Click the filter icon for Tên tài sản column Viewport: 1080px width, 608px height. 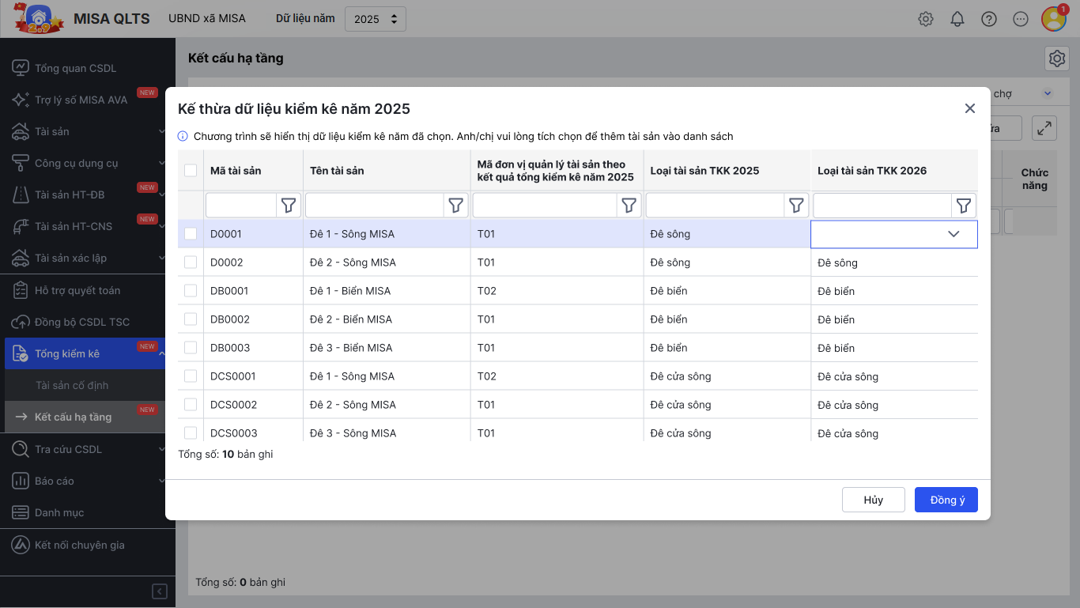[456, 206]
